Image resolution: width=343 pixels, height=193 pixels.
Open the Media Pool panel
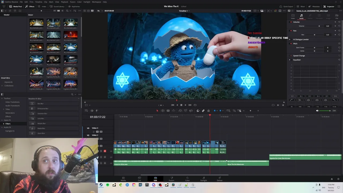(x=16, y=6)
